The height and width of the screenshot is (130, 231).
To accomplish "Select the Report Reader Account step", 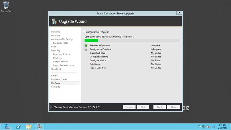I will (x=64, y=65).
